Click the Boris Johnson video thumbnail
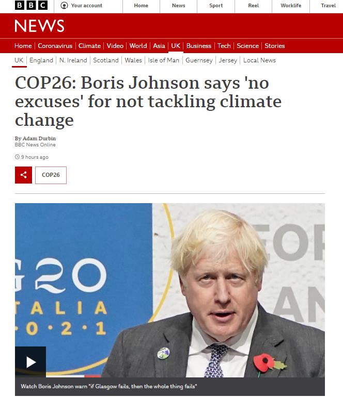This screenshot has width=343, height=397. coord(170,290)
